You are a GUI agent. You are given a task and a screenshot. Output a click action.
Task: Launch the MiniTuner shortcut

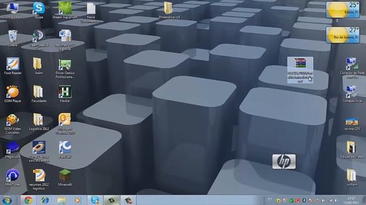pyautogui.click(x=13, y=178)
